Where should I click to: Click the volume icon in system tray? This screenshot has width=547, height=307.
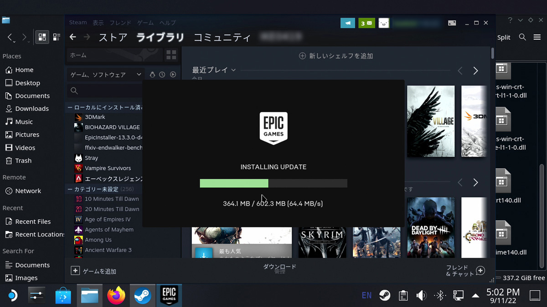pyautogui.click(x=421, y=296)
